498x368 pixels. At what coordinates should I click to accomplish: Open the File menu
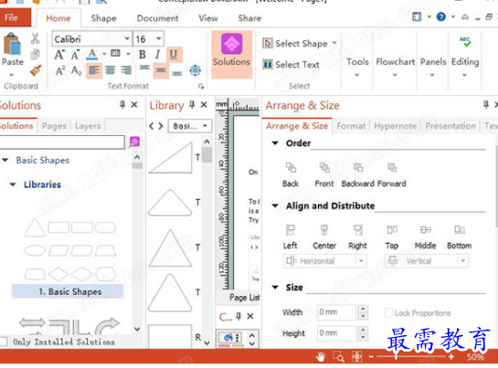point(15,17)
